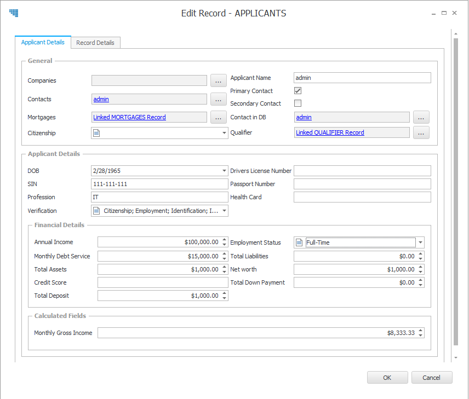Image resolution: width=469 pixels, height=399 pixels.
Task: Decrease Total Liabilities with the down arrow
Action: click(421, 258)
